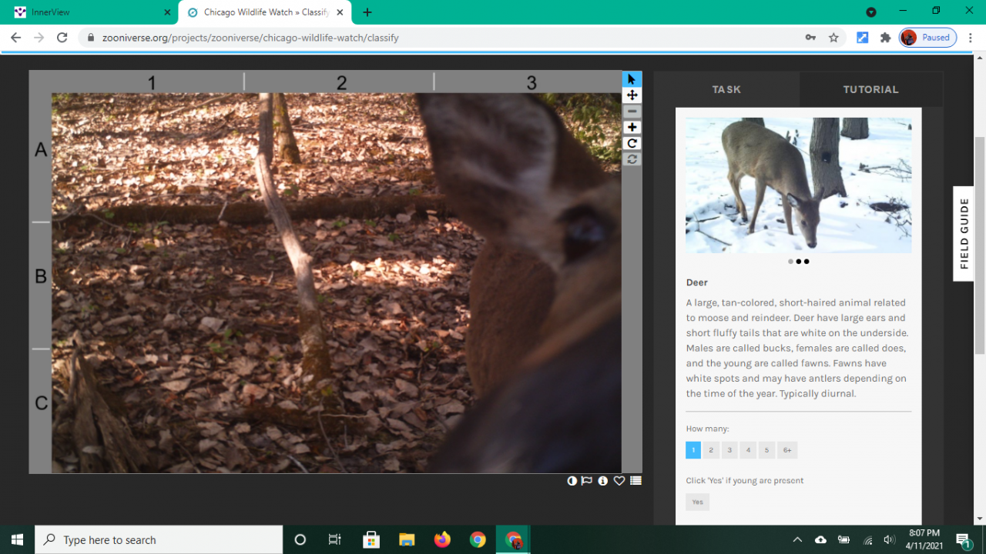Invert the image colors

572,481
